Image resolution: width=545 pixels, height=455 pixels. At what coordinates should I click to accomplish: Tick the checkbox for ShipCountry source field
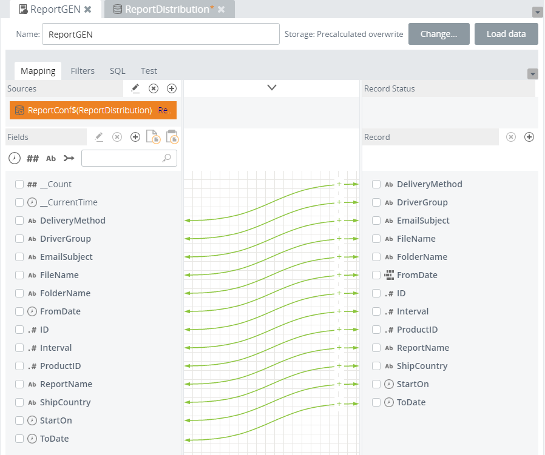pyautogui.click(x=19, y=402)
